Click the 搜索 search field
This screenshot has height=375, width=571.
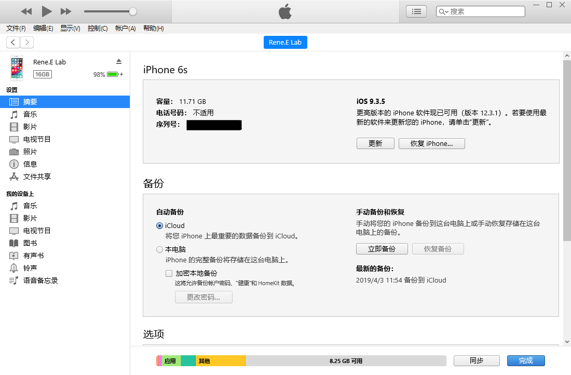(480, 11)
